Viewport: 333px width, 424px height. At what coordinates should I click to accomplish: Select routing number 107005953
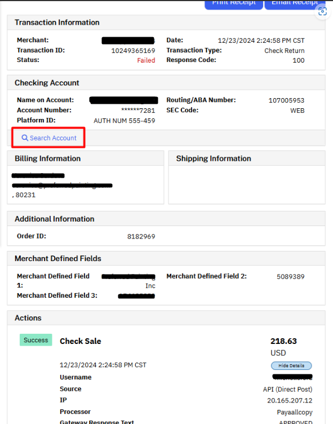(286, 100)
